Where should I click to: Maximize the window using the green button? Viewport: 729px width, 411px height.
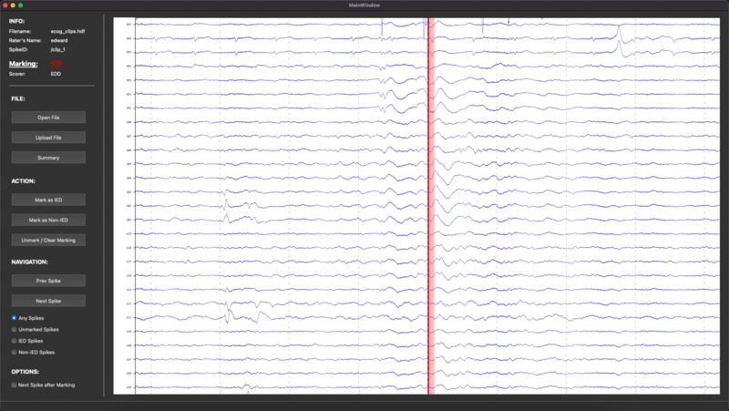(x=21, y=5)
